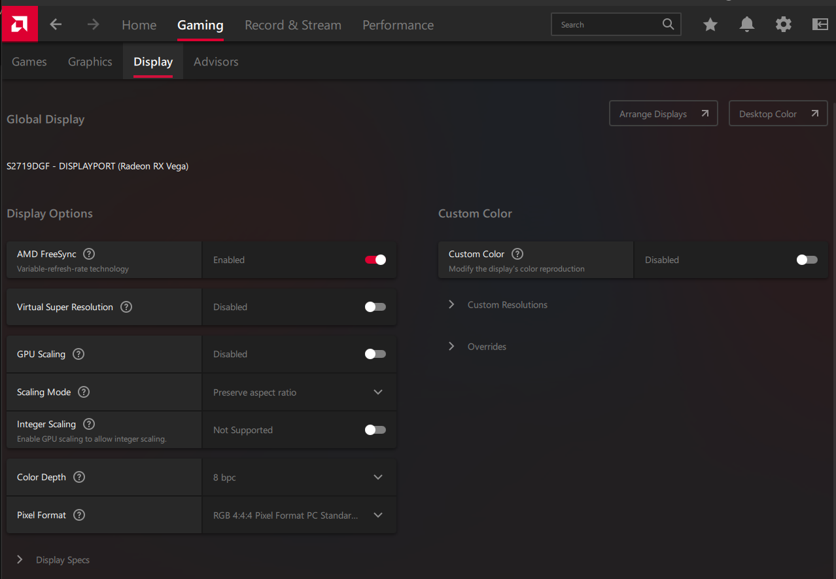Show help for Scaling Mode
Viewport: 836px width, 579px height.
click(84, 392)
